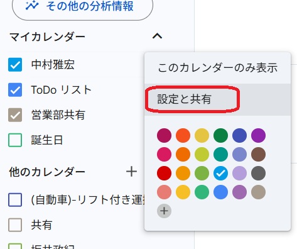Screen dimensions: 297x249
Task: Choose the bright purple color swatch
Action: click(x=258, y=135)
